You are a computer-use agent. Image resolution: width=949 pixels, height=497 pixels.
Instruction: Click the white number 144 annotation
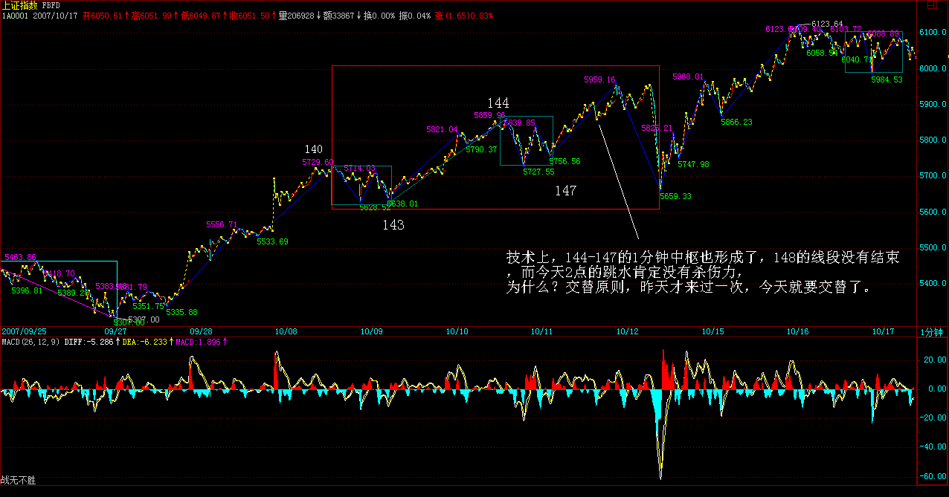(x=498, y=103)
